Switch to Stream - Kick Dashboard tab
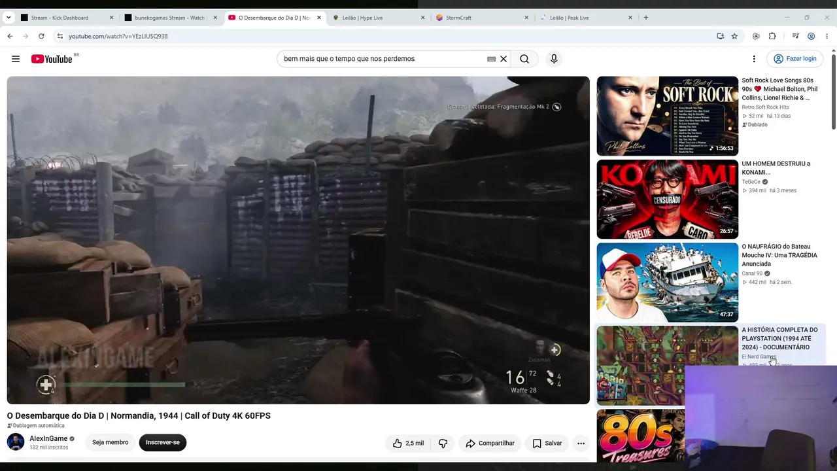This screenshot has height=471, width=837. 60,18
